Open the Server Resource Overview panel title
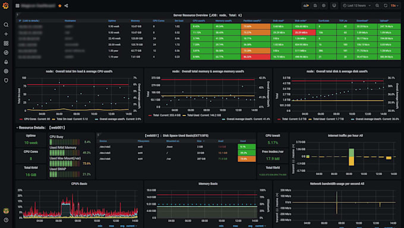 pyautogui.click(x=208, y=15)
